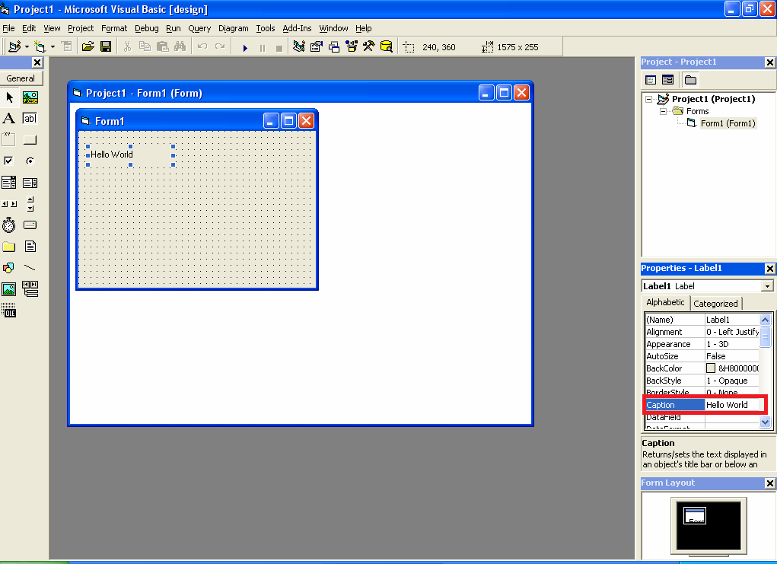The image size is (777, 564).
Task: Switch to the Categorized properties tab
Action: coord(715,303)
